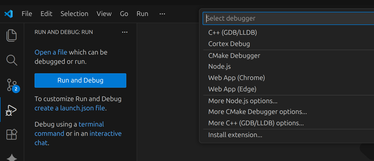Open the Selection menu

[x=74, y=14]
